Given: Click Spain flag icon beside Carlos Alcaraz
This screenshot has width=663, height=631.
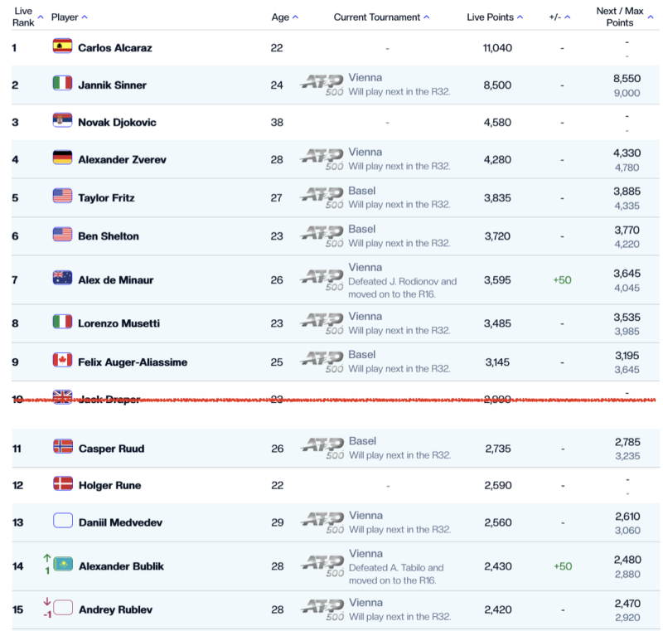Looking at the screenshot, I should pyautogui.click(x=62, y=46).
